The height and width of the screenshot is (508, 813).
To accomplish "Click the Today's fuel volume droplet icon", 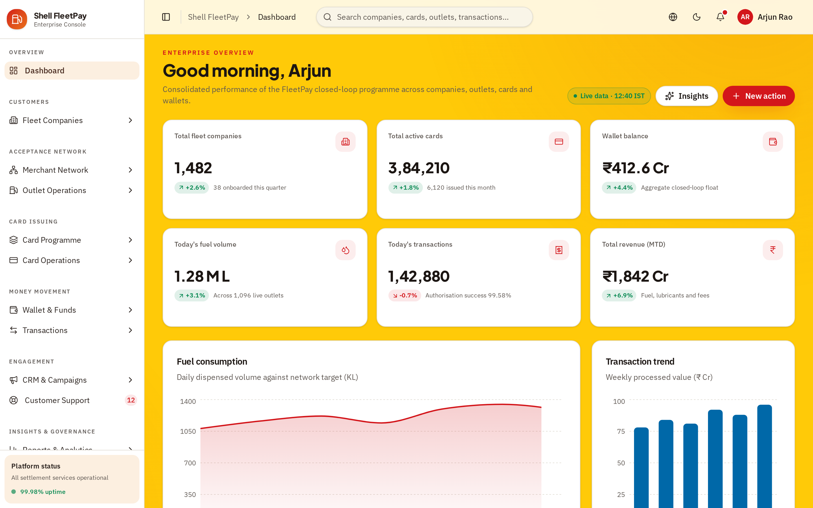I will 345,250.
